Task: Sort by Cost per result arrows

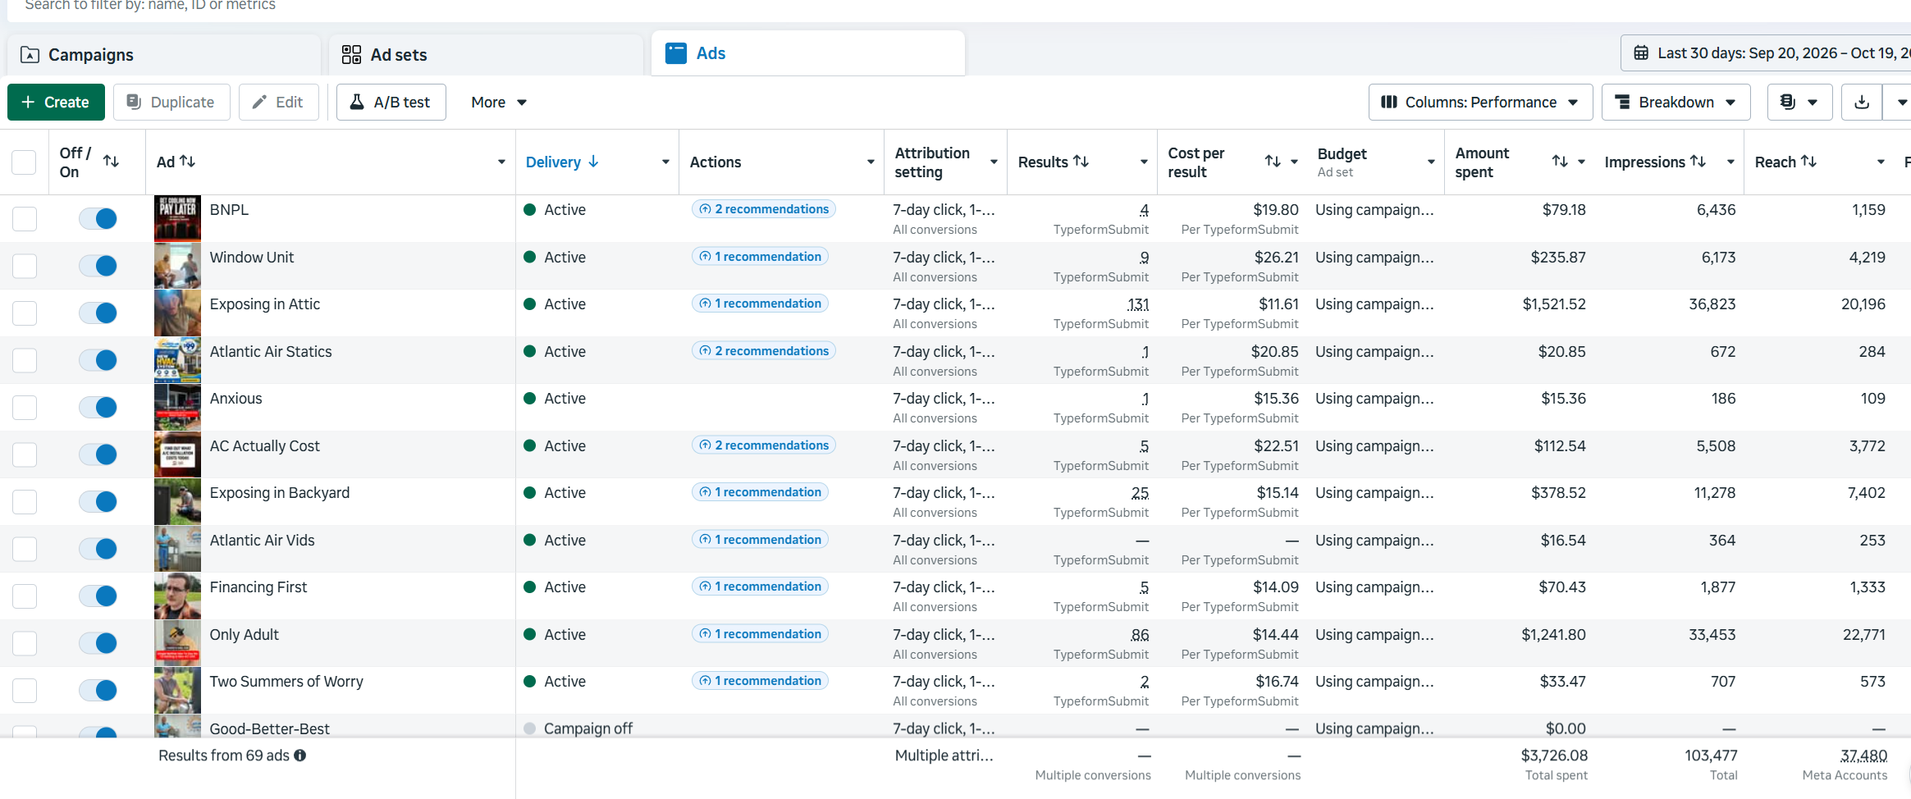Action: point(1273,162)
